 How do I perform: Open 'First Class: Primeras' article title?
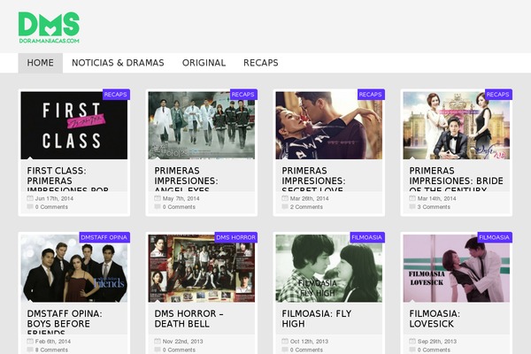(68, 180)
